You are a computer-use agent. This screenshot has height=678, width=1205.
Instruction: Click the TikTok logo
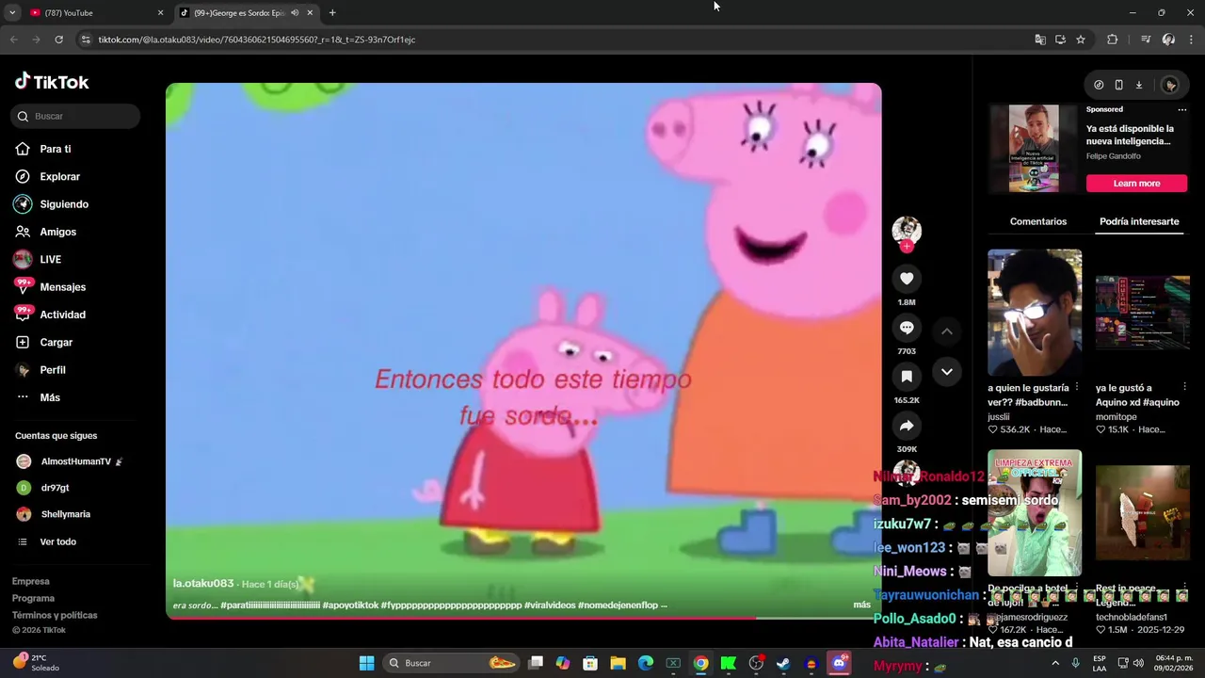(x=52, y=82)
